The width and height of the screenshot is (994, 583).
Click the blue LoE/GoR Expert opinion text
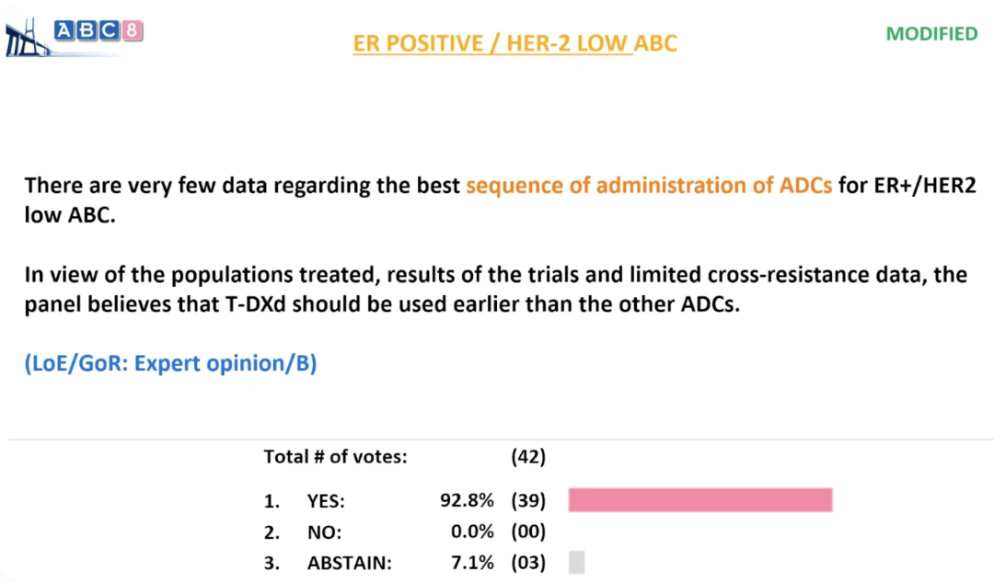171,363
